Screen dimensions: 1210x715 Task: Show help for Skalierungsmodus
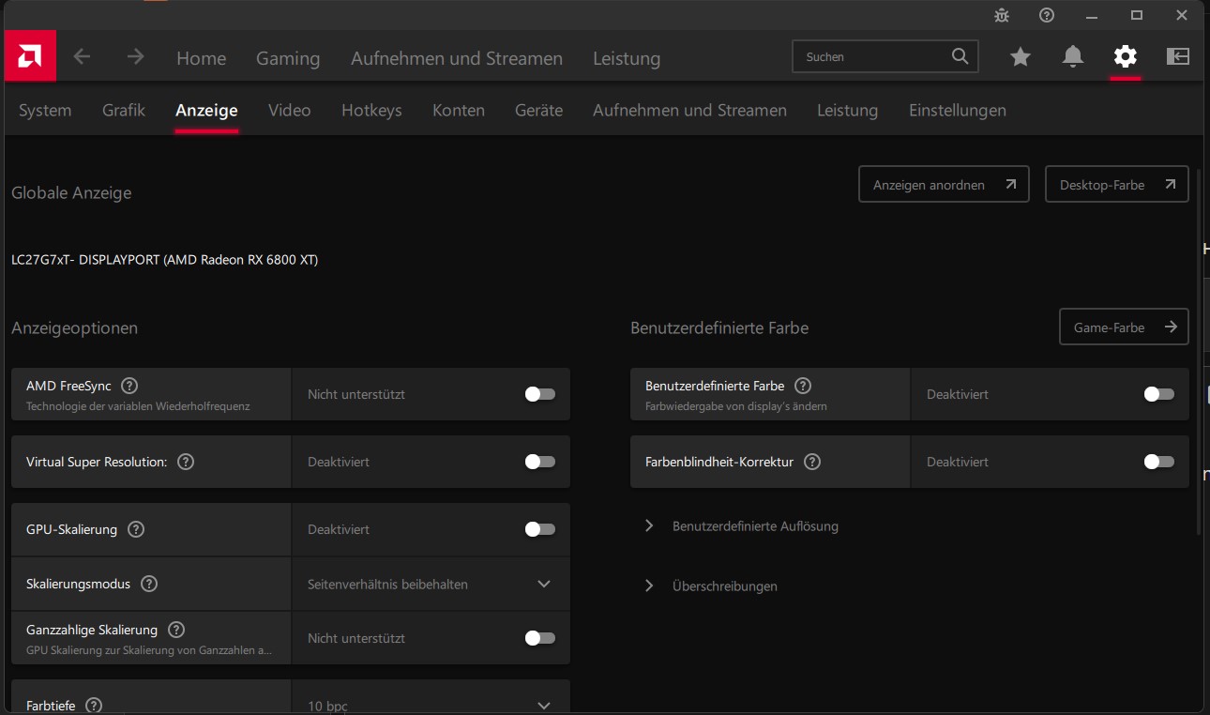pos(149,584)
